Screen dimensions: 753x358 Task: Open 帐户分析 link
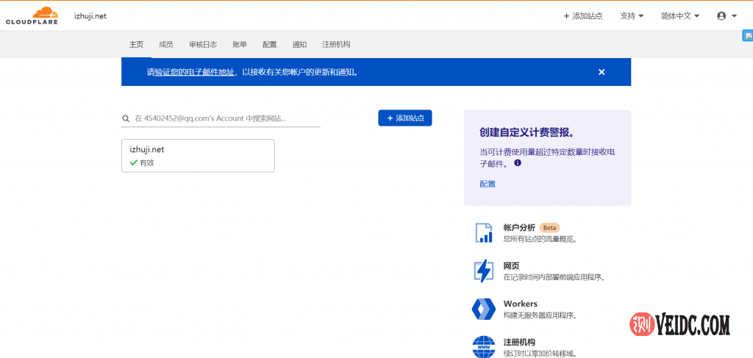pyautogui.click(x=519, y=227)
